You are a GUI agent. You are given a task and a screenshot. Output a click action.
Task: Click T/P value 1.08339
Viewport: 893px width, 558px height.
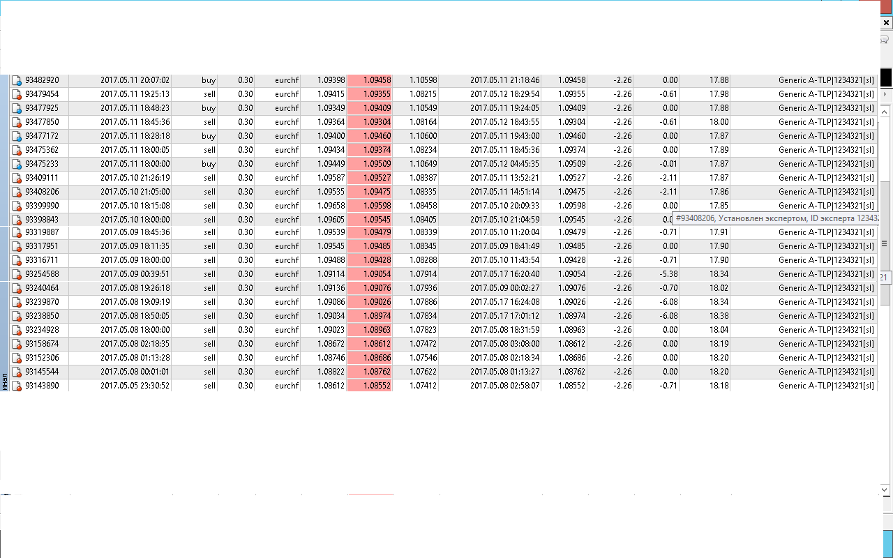coord(423,232)
